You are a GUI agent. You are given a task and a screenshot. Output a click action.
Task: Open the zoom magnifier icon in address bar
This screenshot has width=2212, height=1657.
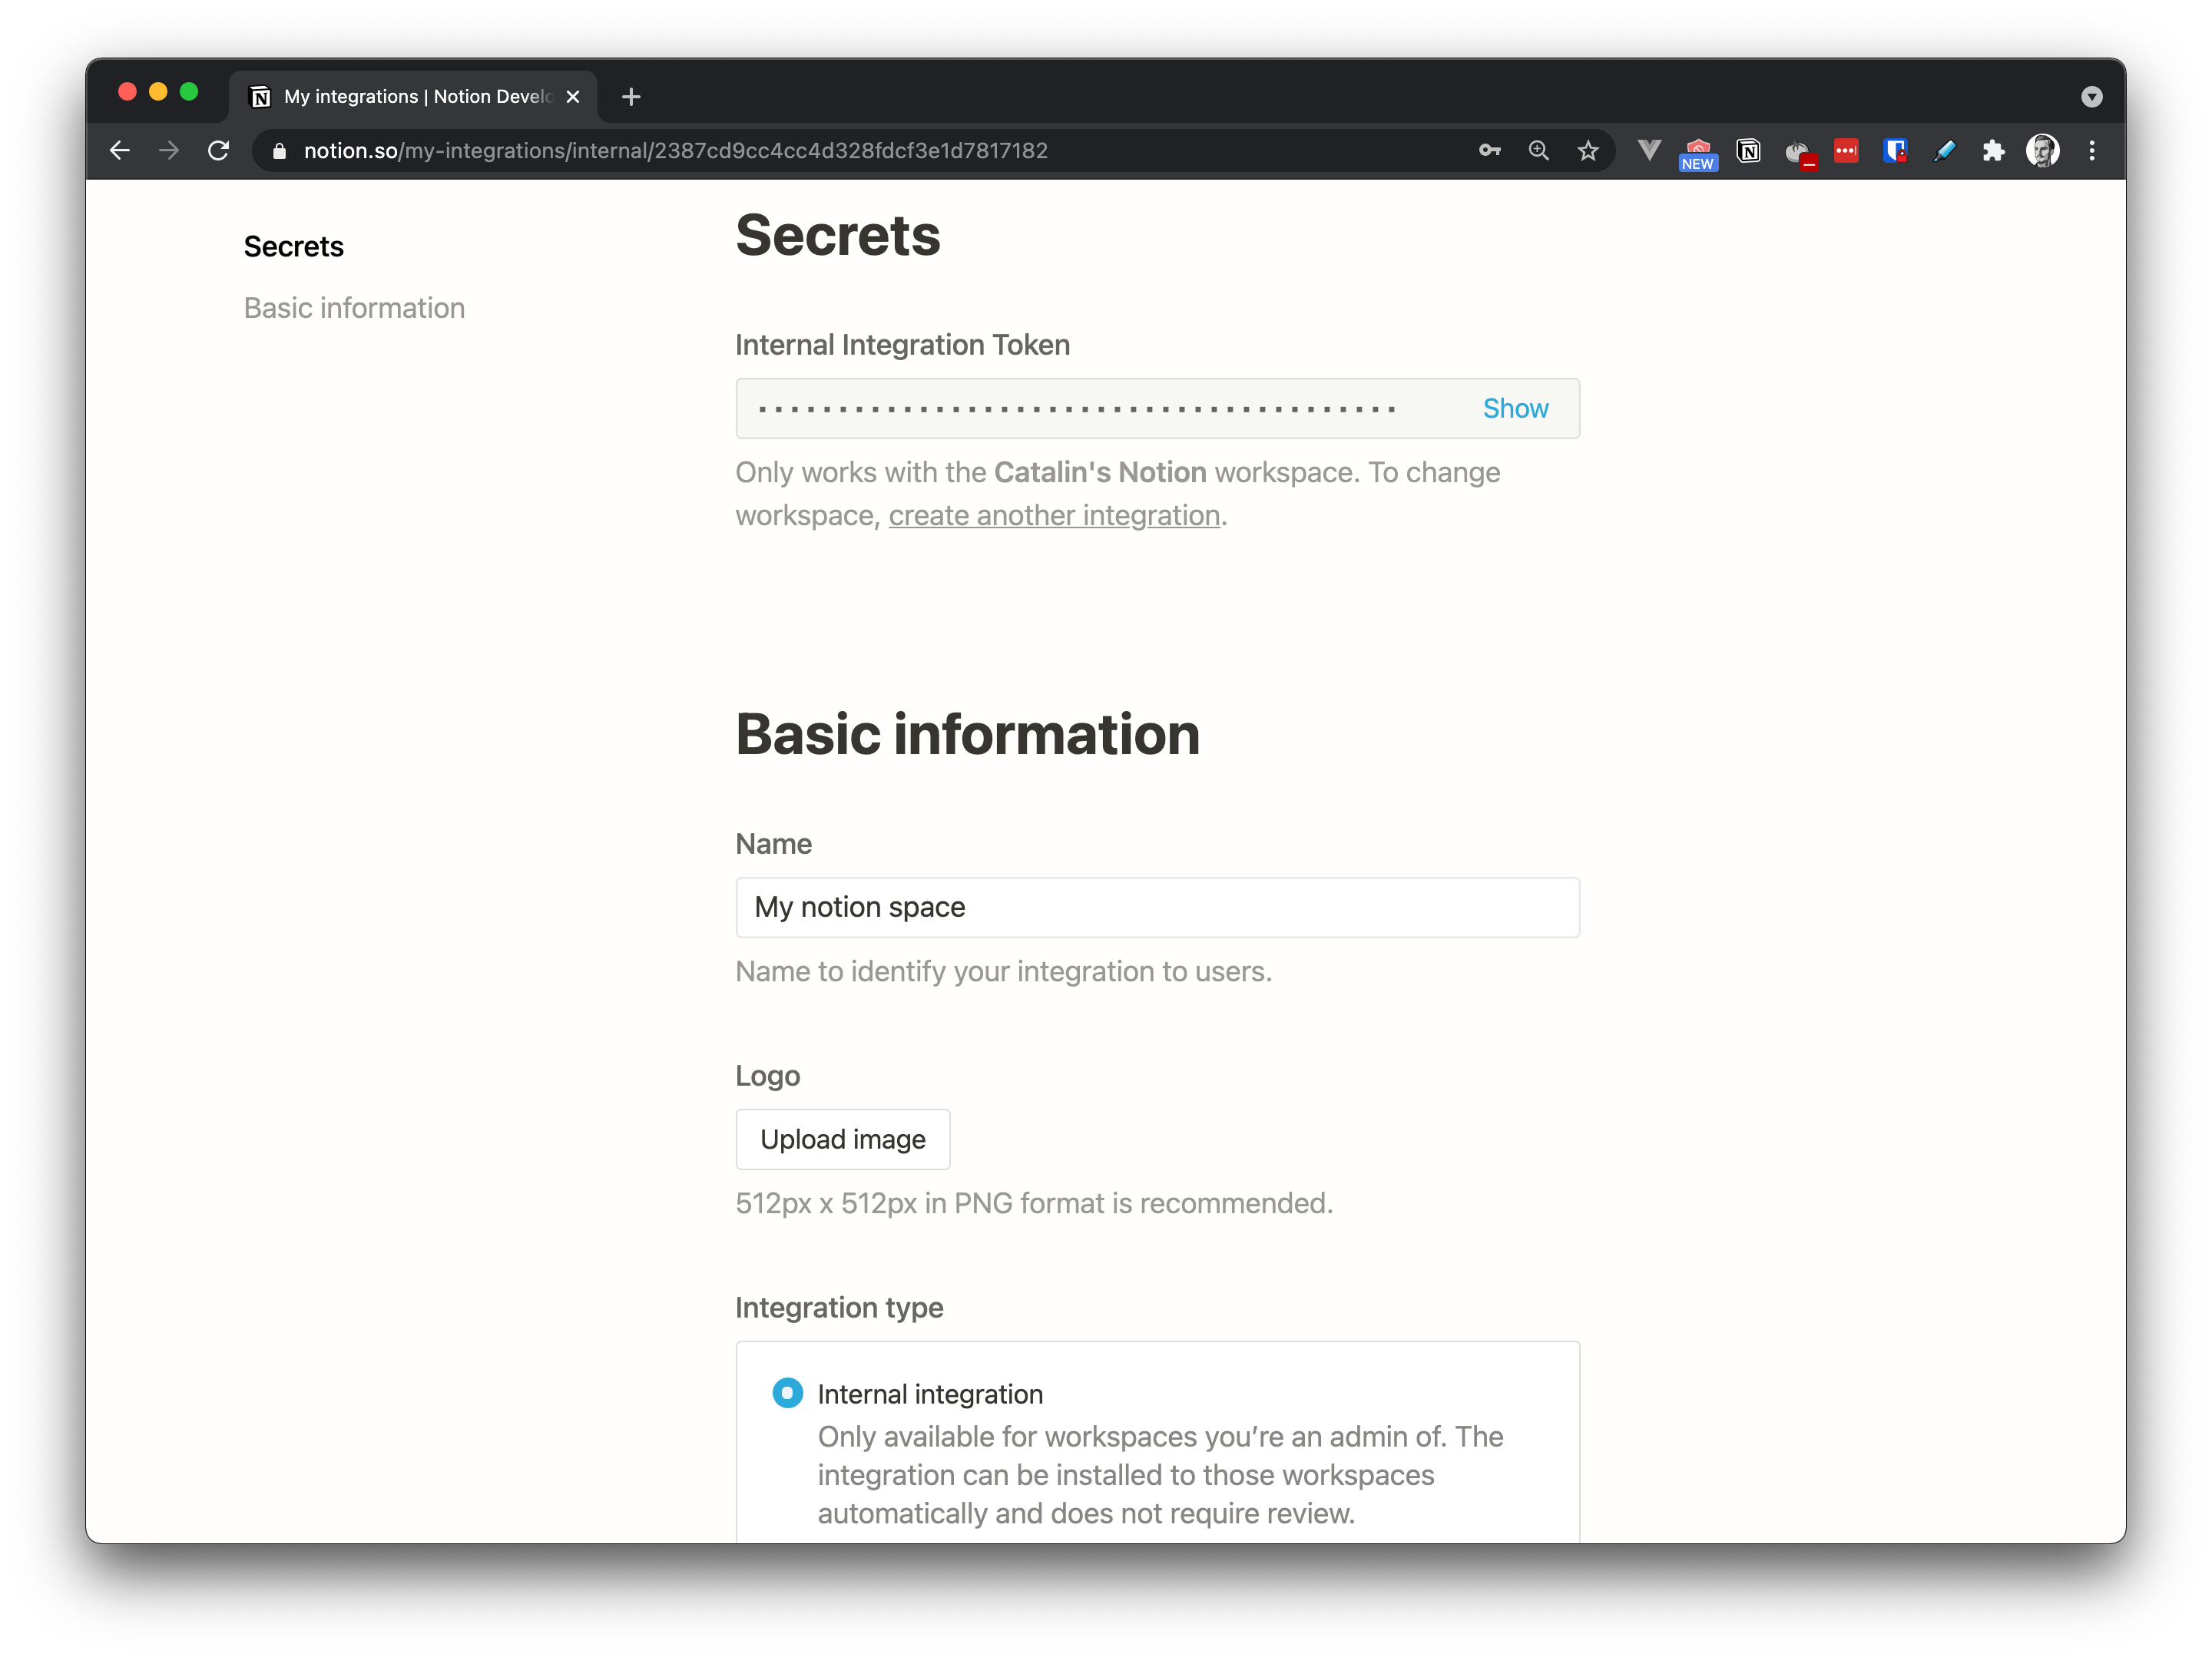1539,151
